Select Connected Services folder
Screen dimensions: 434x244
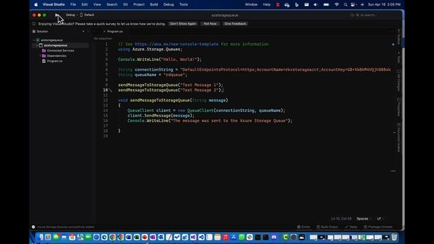tap(60, 51)
